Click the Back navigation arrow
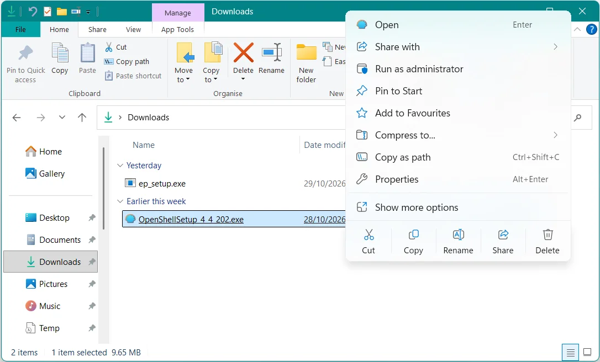Image resolution: width=600 pixels, height=362 pixels. click(x=17, y=118)
